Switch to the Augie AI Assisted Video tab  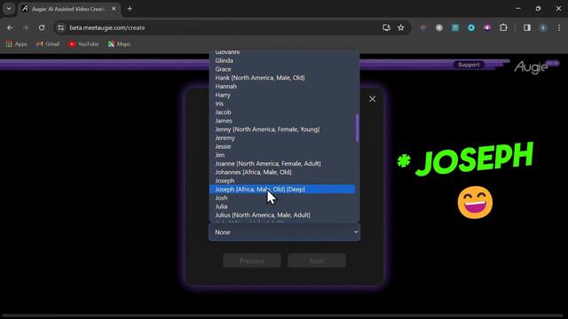point(69,9)
